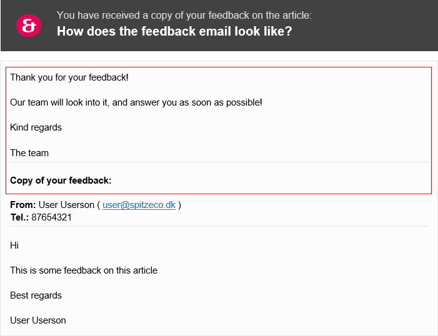Select the 'Thank you for your feedback!' line
The height and width of the screenshot is (336, 438).
(x=69, y=77)
